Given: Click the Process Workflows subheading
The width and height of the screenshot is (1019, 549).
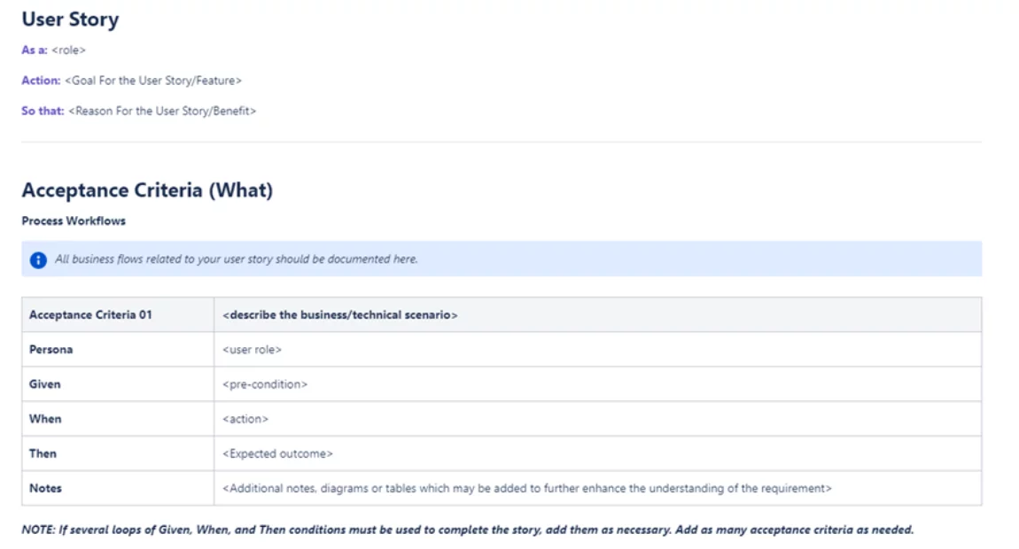Looking at the screenshot, I should point(74,221).
